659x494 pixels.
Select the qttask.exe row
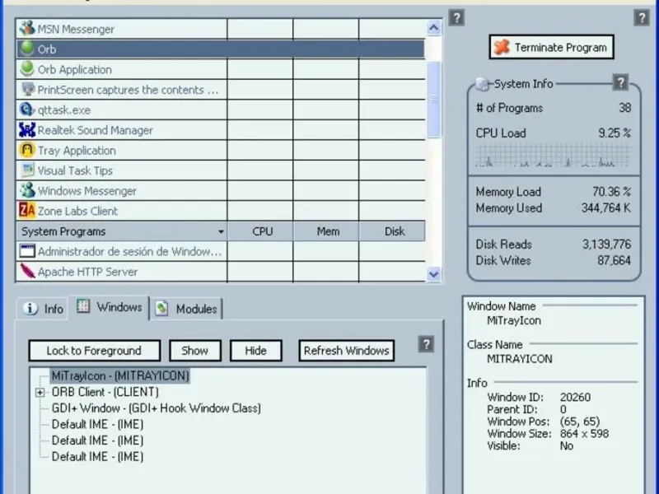tap(221, 110)
